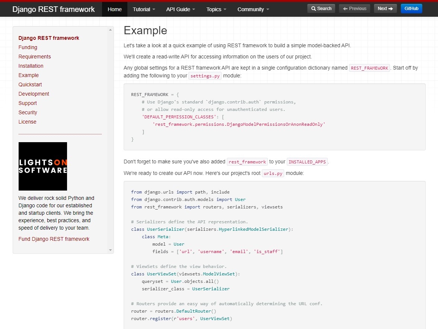Click the "class UserViewSet" code line
Screen dimensions: 438x329
tap(185, 274)
